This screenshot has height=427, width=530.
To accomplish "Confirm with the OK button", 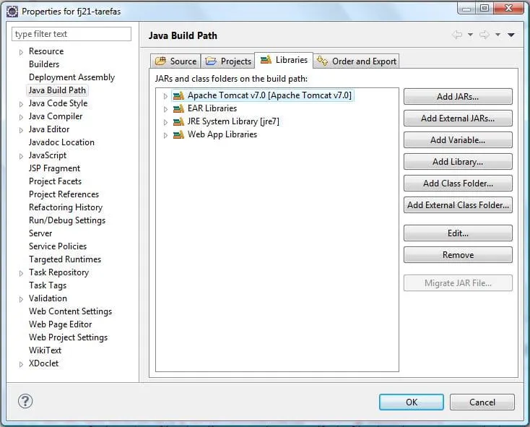I will 412,402.
